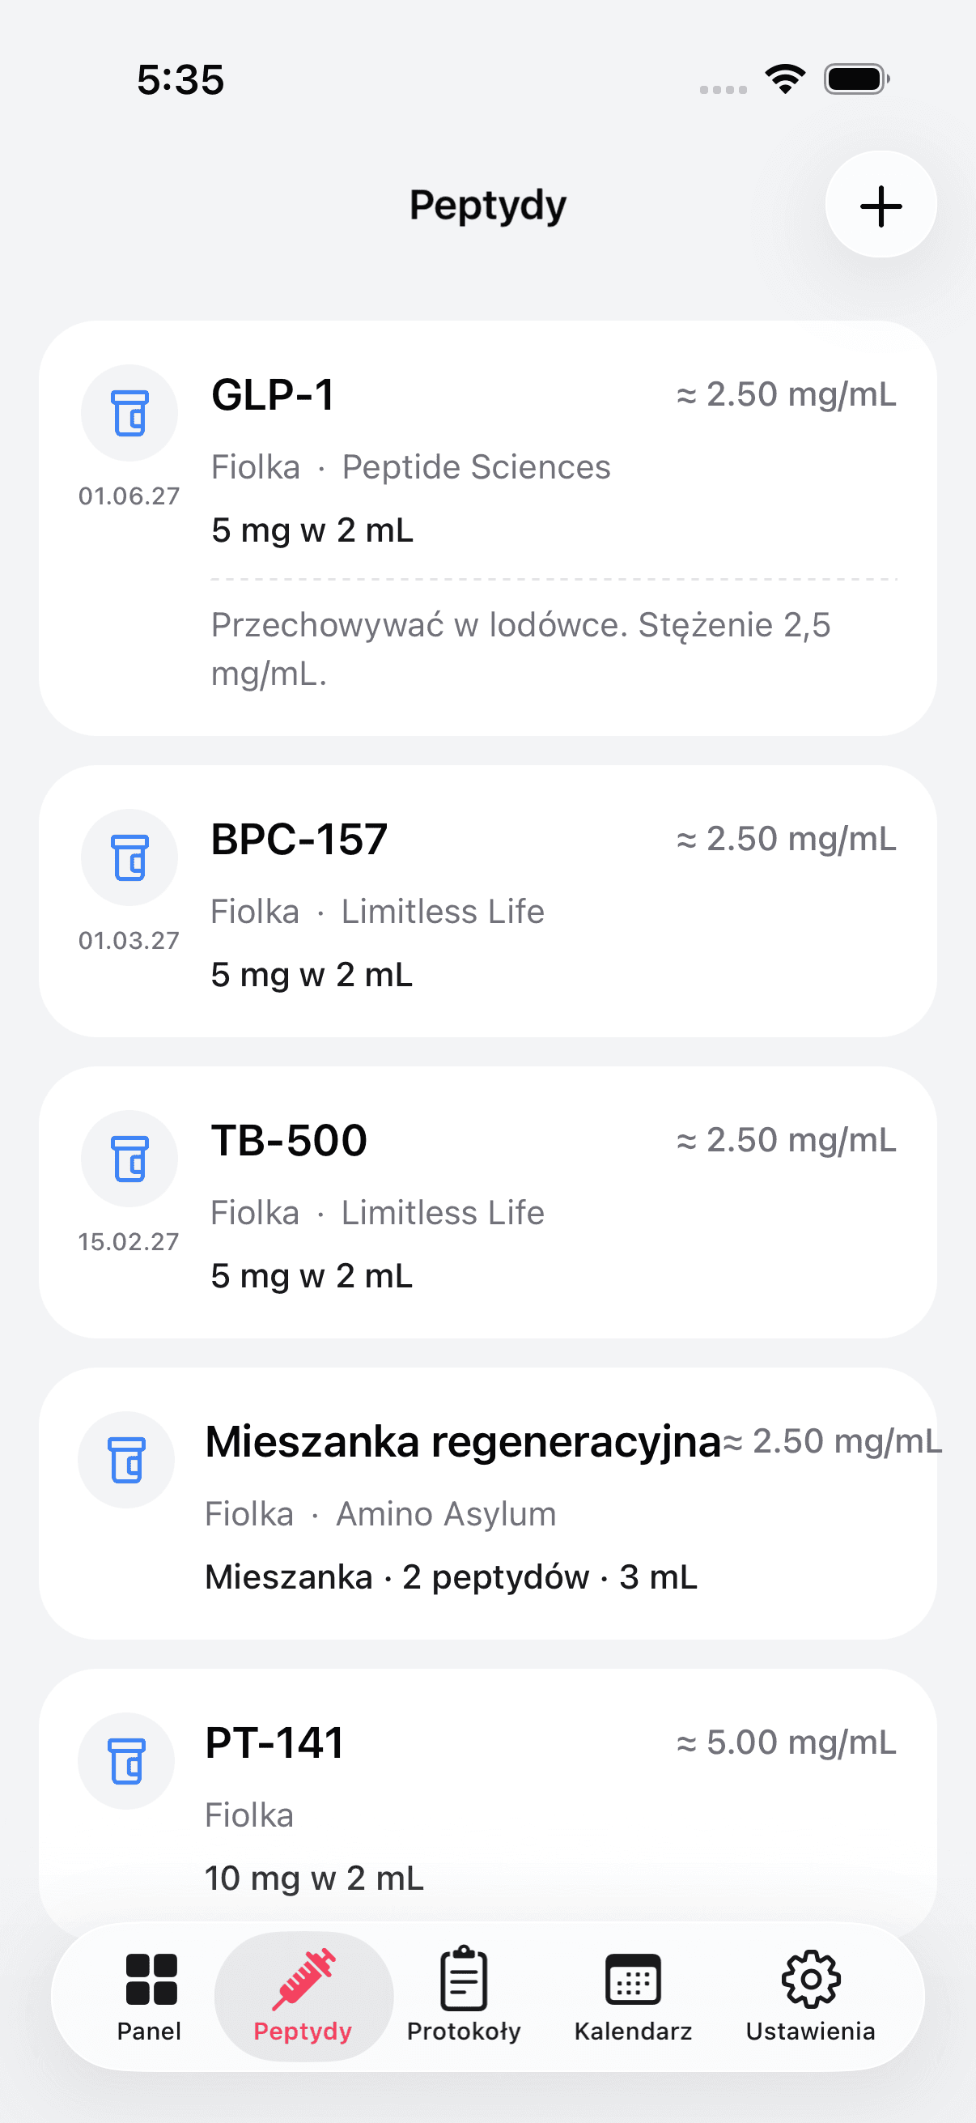The height and width of the screenshot is (2123, 976).
Task: Tap the plus button to add peptide
Action: (881, 205)
